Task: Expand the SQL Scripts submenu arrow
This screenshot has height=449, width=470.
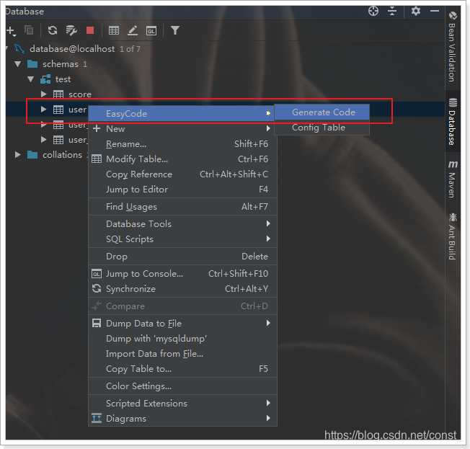Action: pos(268,239)
